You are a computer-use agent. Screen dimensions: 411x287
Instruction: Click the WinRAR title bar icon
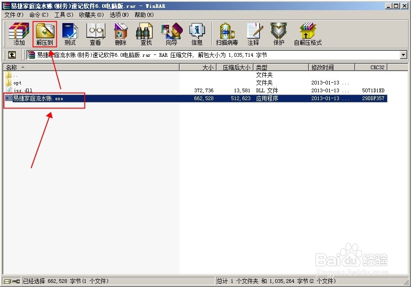click(6, 6)
